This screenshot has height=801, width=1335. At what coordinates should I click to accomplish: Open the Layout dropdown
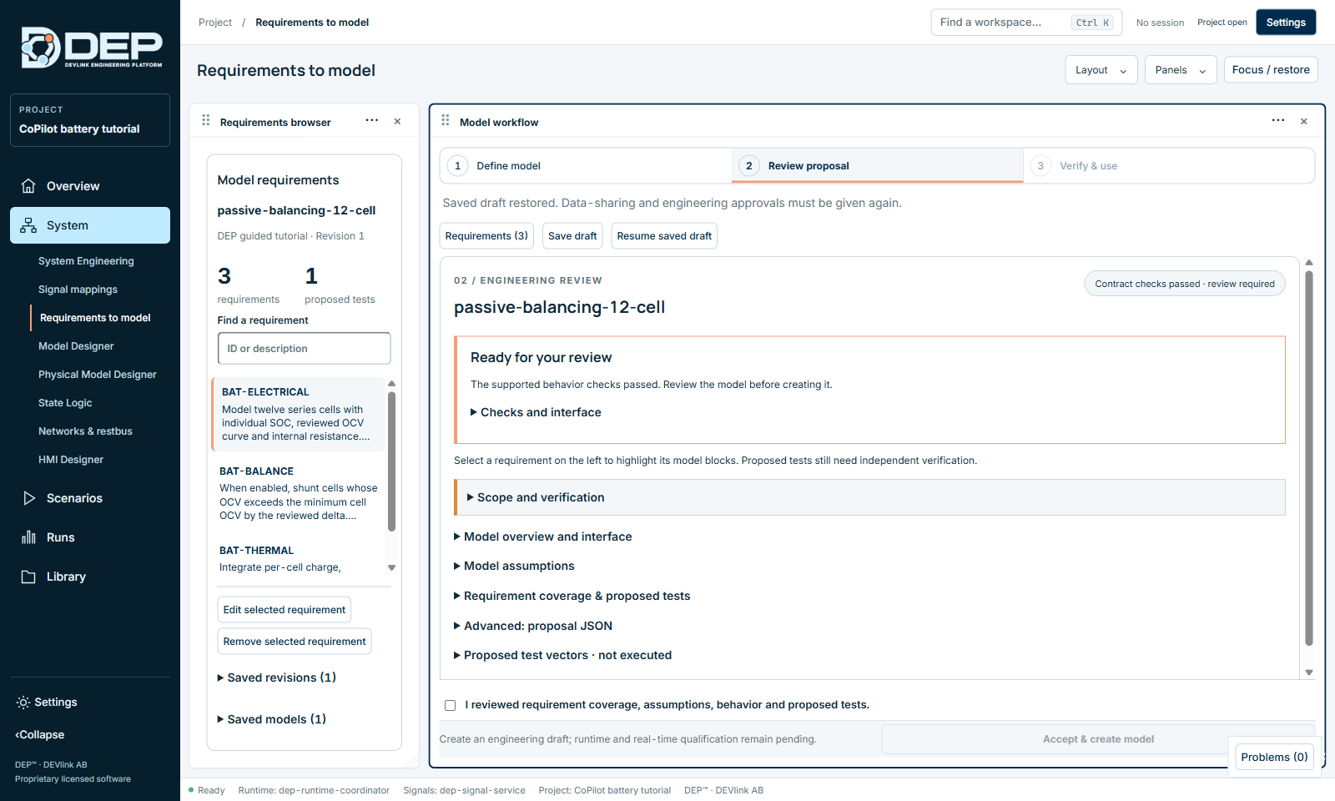pyautogui.click(x=1101, y=70)
